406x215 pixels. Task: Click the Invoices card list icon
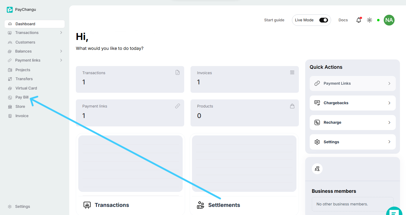point(292,72)
